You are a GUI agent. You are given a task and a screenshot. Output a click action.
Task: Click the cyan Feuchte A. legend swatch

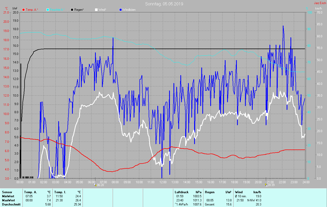click(x=48, y=10)
